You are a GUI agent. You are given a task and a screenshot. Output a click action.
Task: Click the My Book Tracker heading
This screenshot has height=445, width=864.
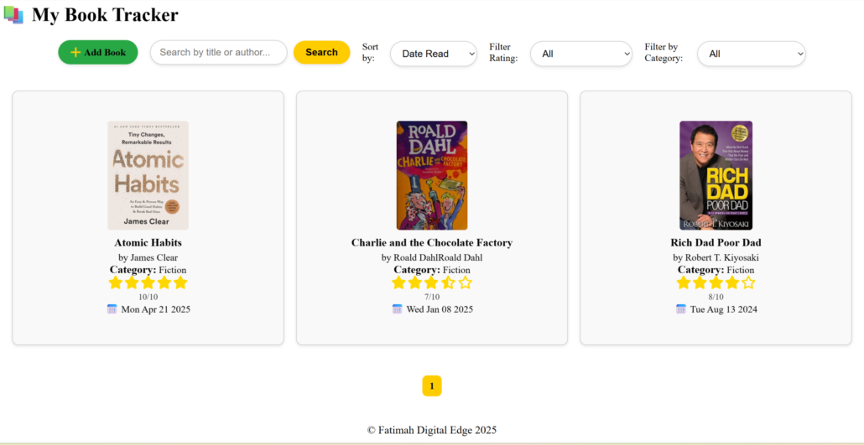coord(105,15)
